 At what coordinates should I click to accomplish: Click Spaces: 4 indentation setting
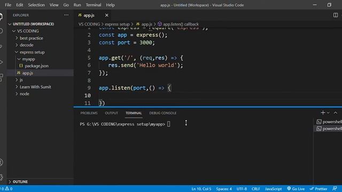click(224, 189)
